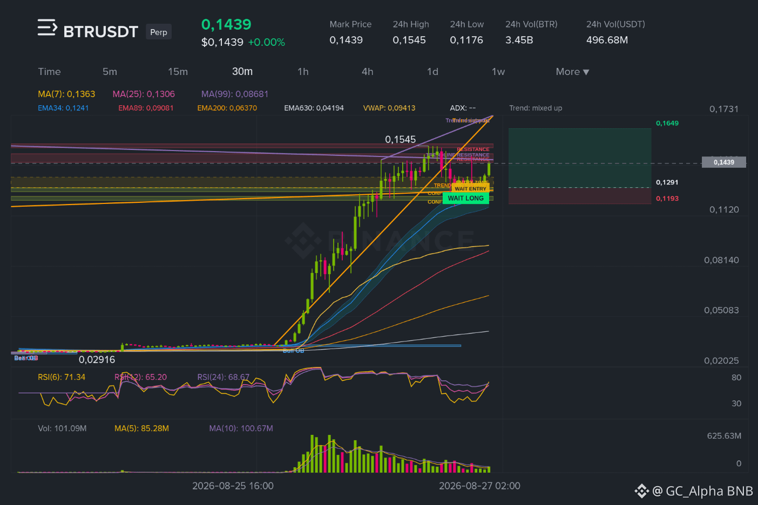Click the EMA89: 0,09081 label
Screen dimensions: 758x505
(x=146, y=108)
